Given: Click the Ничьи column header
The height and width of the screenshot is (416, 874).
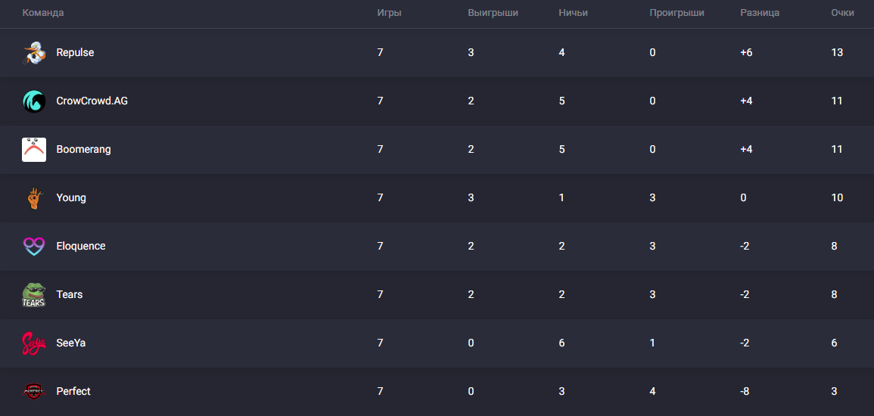Looking at the screenshot, I should pos(573,13).
